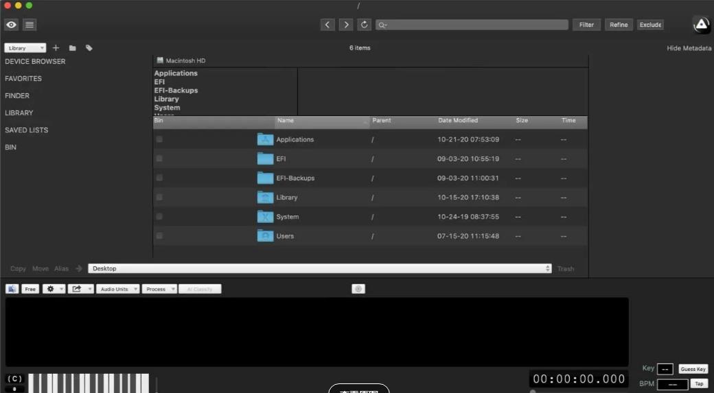Click the eye view icon in top toolbar
The width and height of the screenshot is (714, 393).
(12, 25)
